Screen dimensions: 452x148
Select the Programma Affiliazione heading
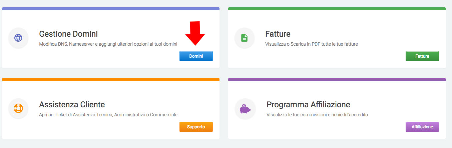[308, 105]
